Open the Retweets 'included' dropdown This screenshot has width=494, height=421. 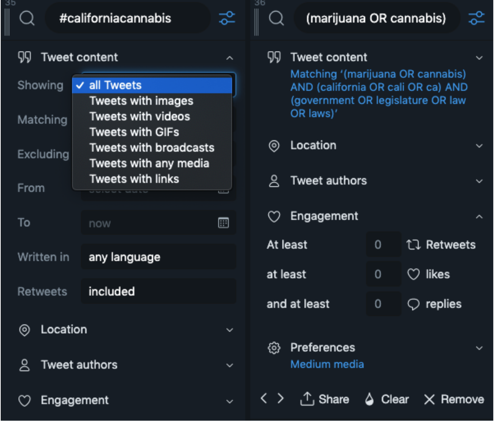158,291
